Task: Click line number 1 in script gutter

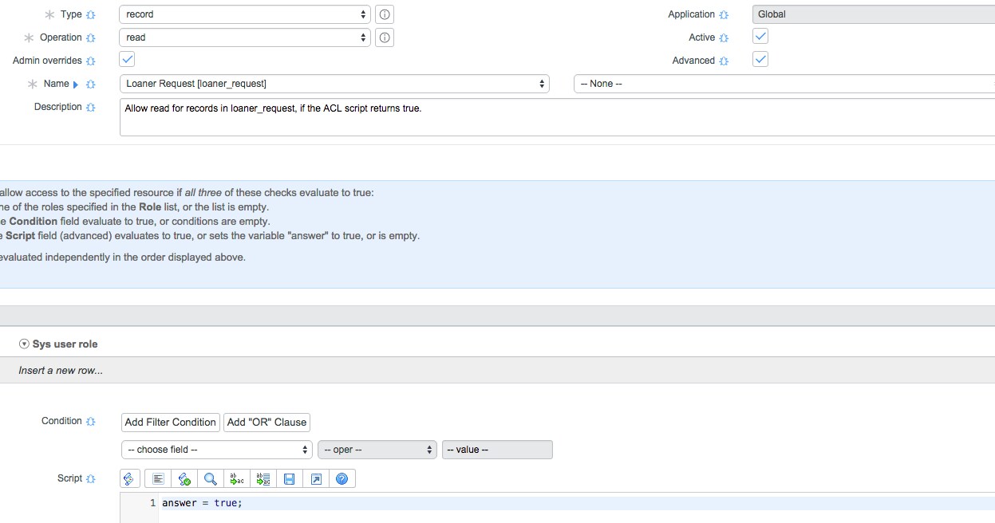Action: 152,503
